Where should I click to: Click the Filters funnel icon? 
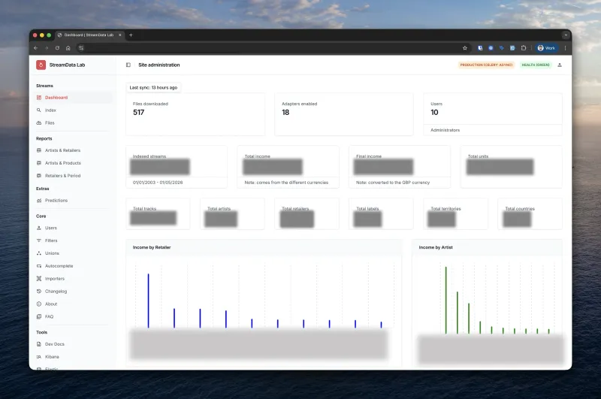tap(39, 240)
